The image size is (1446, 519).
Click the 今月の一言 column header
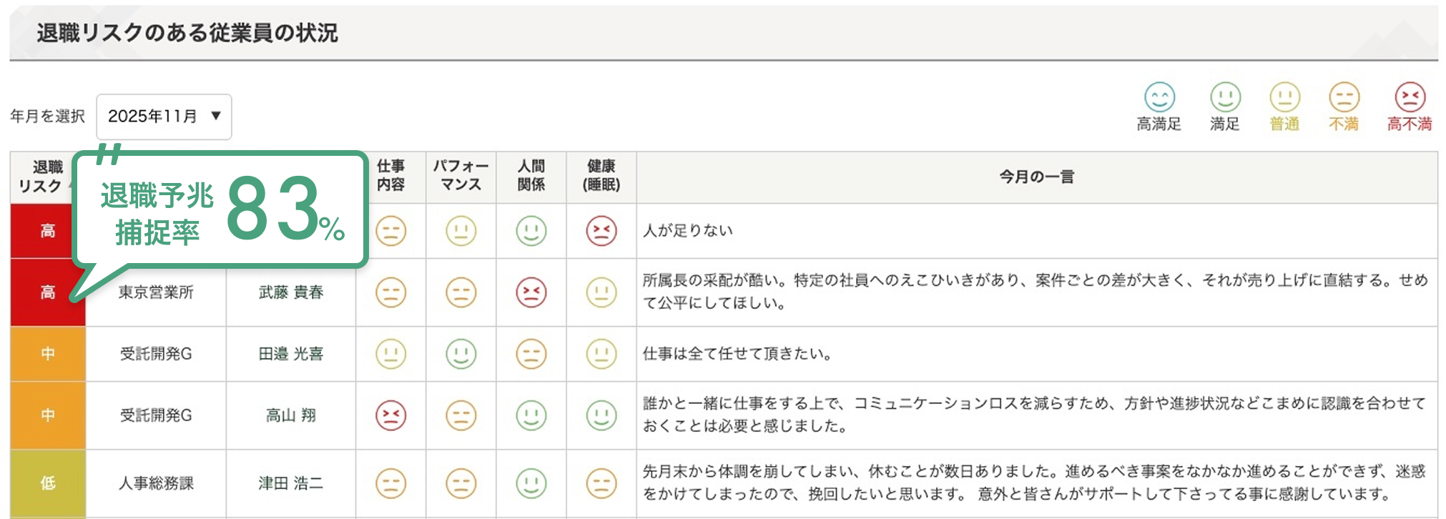[1037, 177]
